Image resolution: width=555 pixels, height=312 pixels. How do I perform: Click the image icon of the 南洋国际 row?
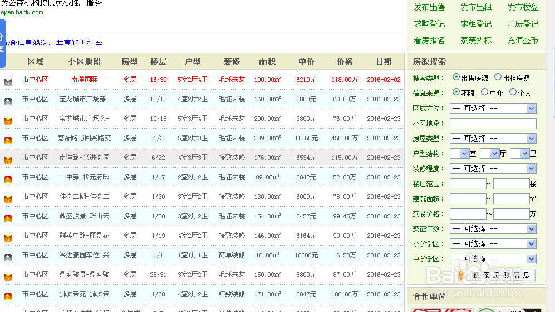tap(8, 82)
